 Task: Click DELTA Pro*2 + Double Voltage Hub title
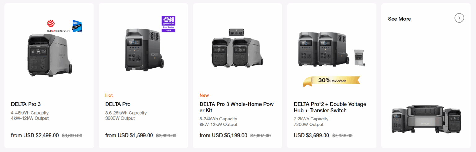[x=330, y=107]
